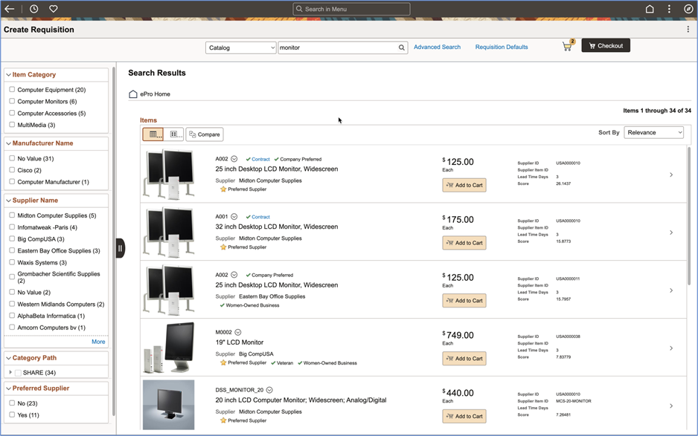Open the navigator compass icon
This screenshot has height=436, width=698.
click(688, 9)
